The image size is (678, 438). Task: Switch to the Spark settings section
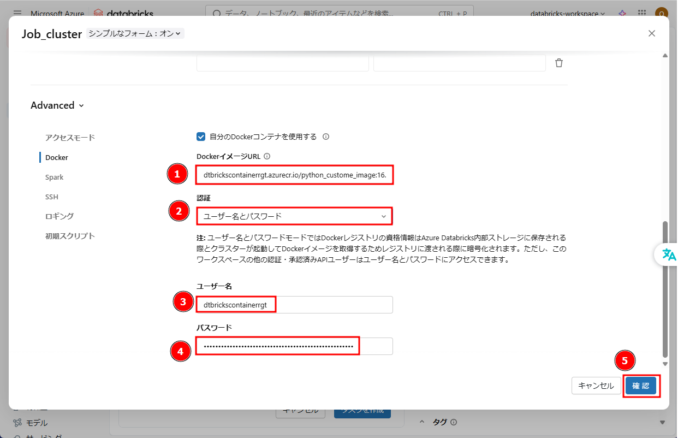tap(55, 177)
